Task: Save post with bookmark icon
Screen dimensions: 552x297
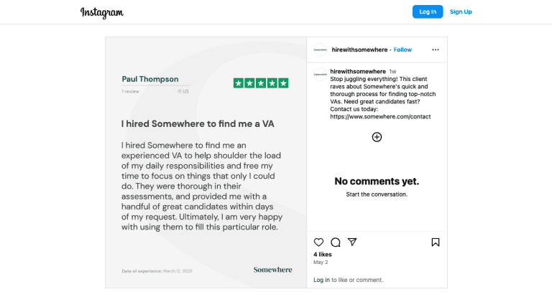Action: 436,242
